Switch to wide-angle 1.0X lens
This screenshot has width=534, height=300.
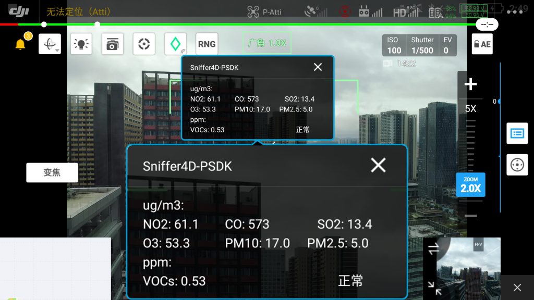267,43
